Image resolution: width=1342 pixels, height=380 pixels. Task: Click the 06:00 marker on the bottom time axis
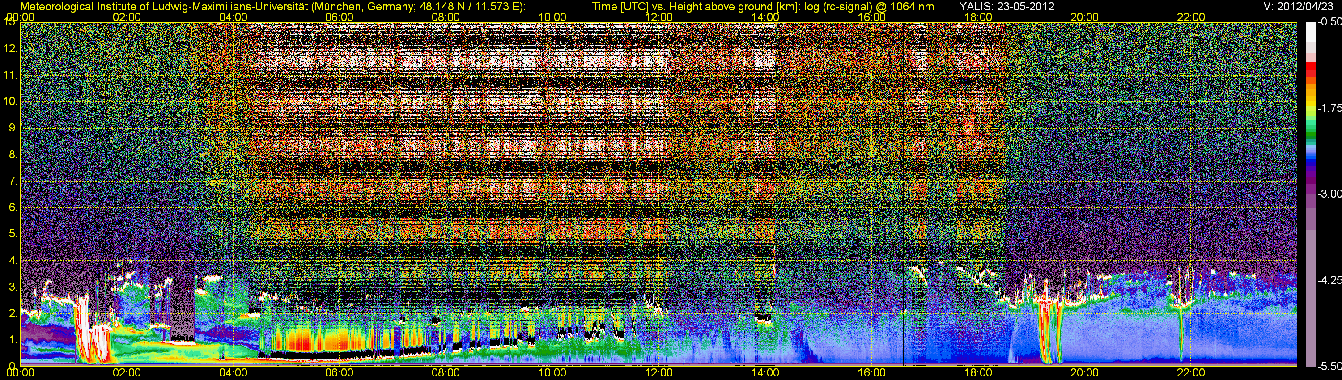click(x=339, y=373)
